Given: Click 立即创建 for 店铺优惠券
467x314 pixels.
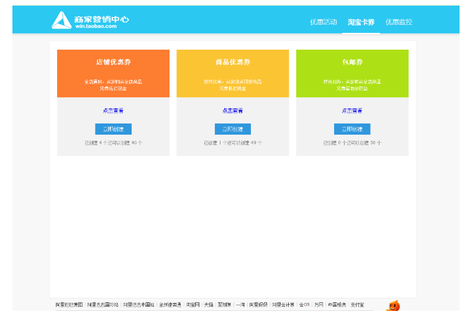Looking at the screenshot, I should pyautogui.click(x=113, y=129).
